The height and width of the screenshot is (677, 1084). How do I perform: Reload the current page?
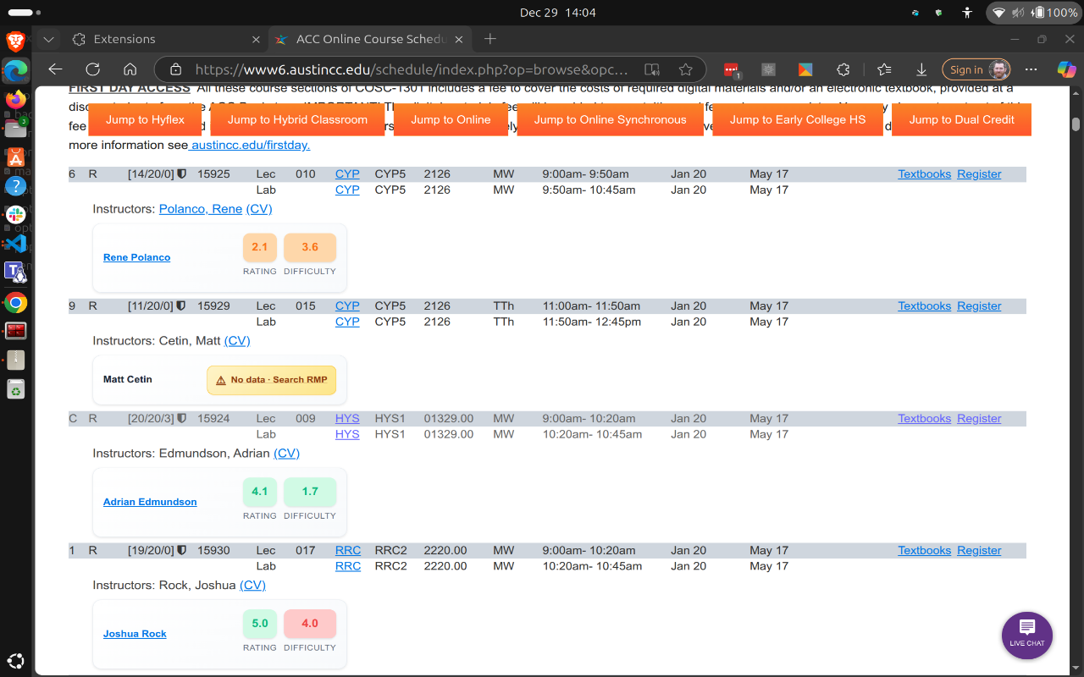click(x=93, y=69)
